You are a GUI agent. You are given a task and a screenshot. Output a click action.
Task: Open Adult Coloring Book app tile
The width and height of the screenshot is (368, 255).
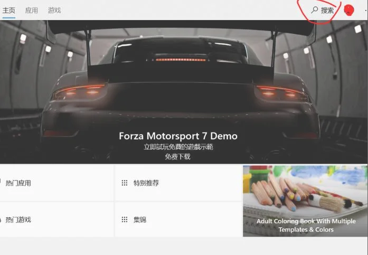click(305, 201)
